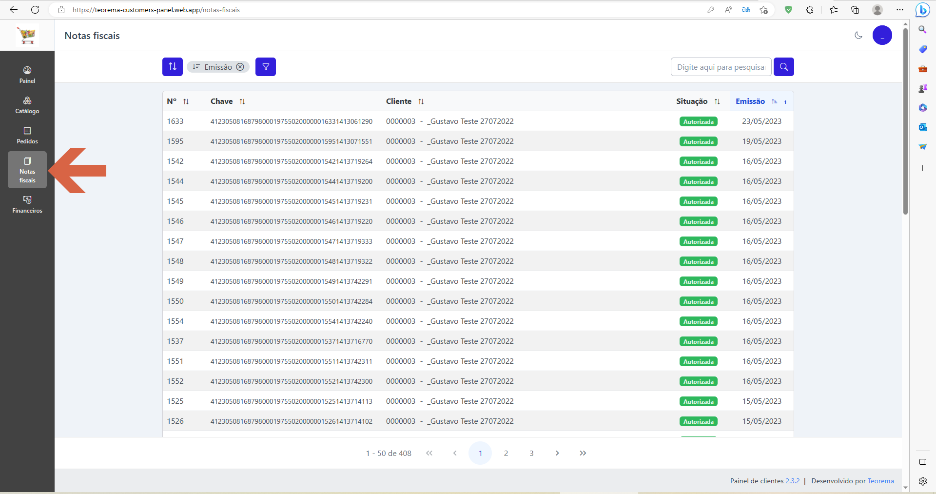Open the Bing chat sidebar button

tap(922, 10)
